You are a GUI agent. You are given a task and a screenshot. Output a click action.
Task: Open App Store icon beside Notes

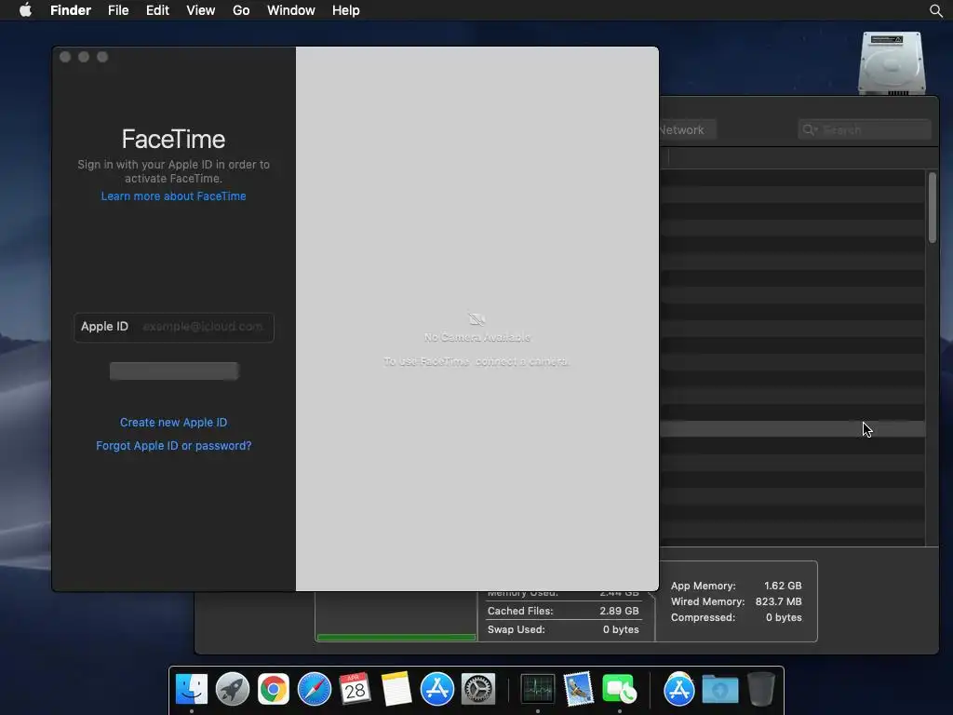437,689
